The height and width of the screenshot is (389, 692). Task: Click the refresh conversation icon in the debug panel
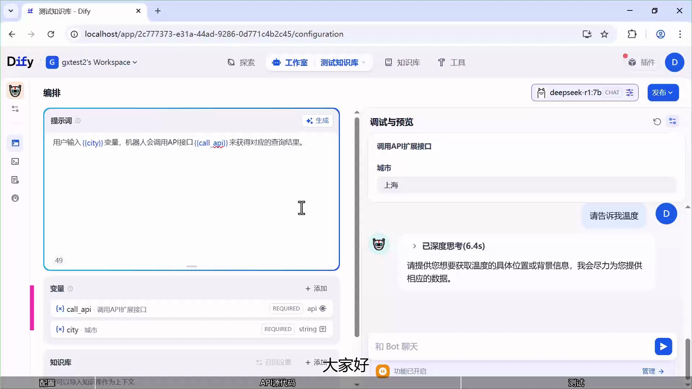click(657, 122)
